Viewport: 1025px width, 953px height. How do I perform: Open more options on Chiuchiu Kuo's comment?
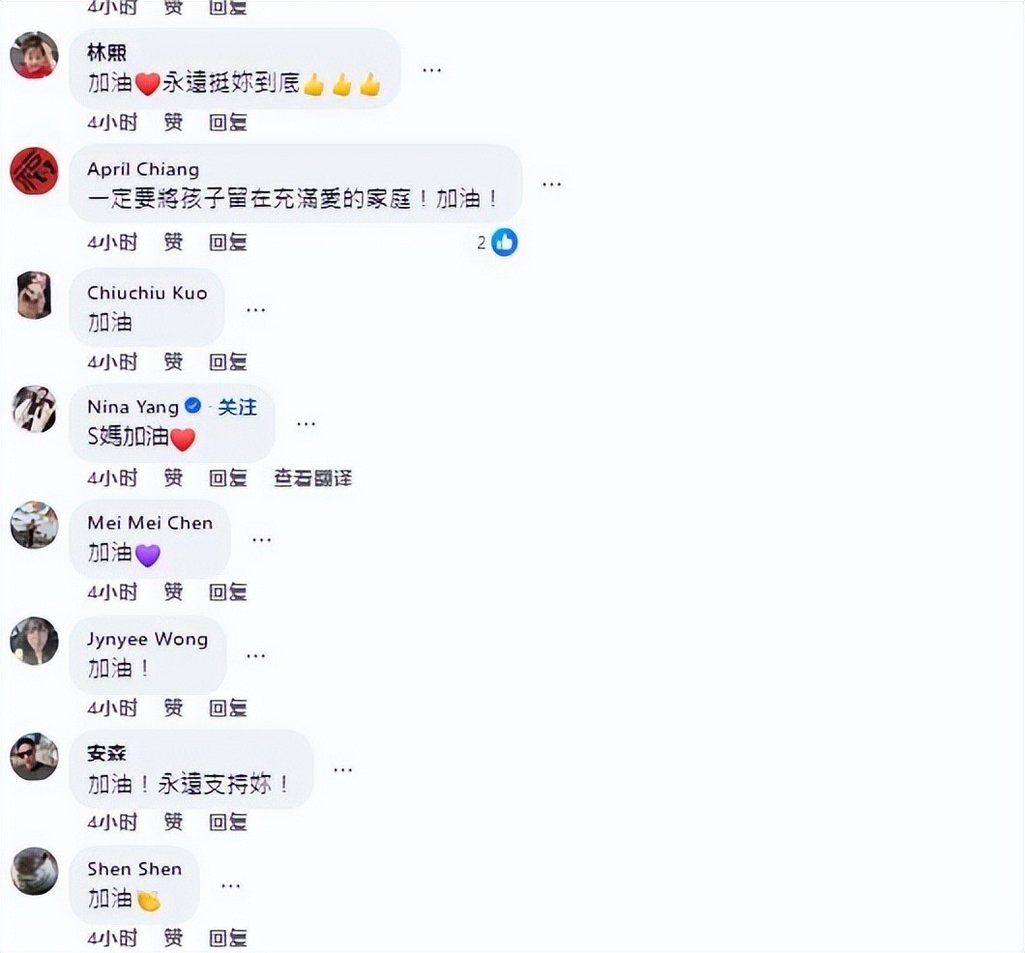click(255, 309)
